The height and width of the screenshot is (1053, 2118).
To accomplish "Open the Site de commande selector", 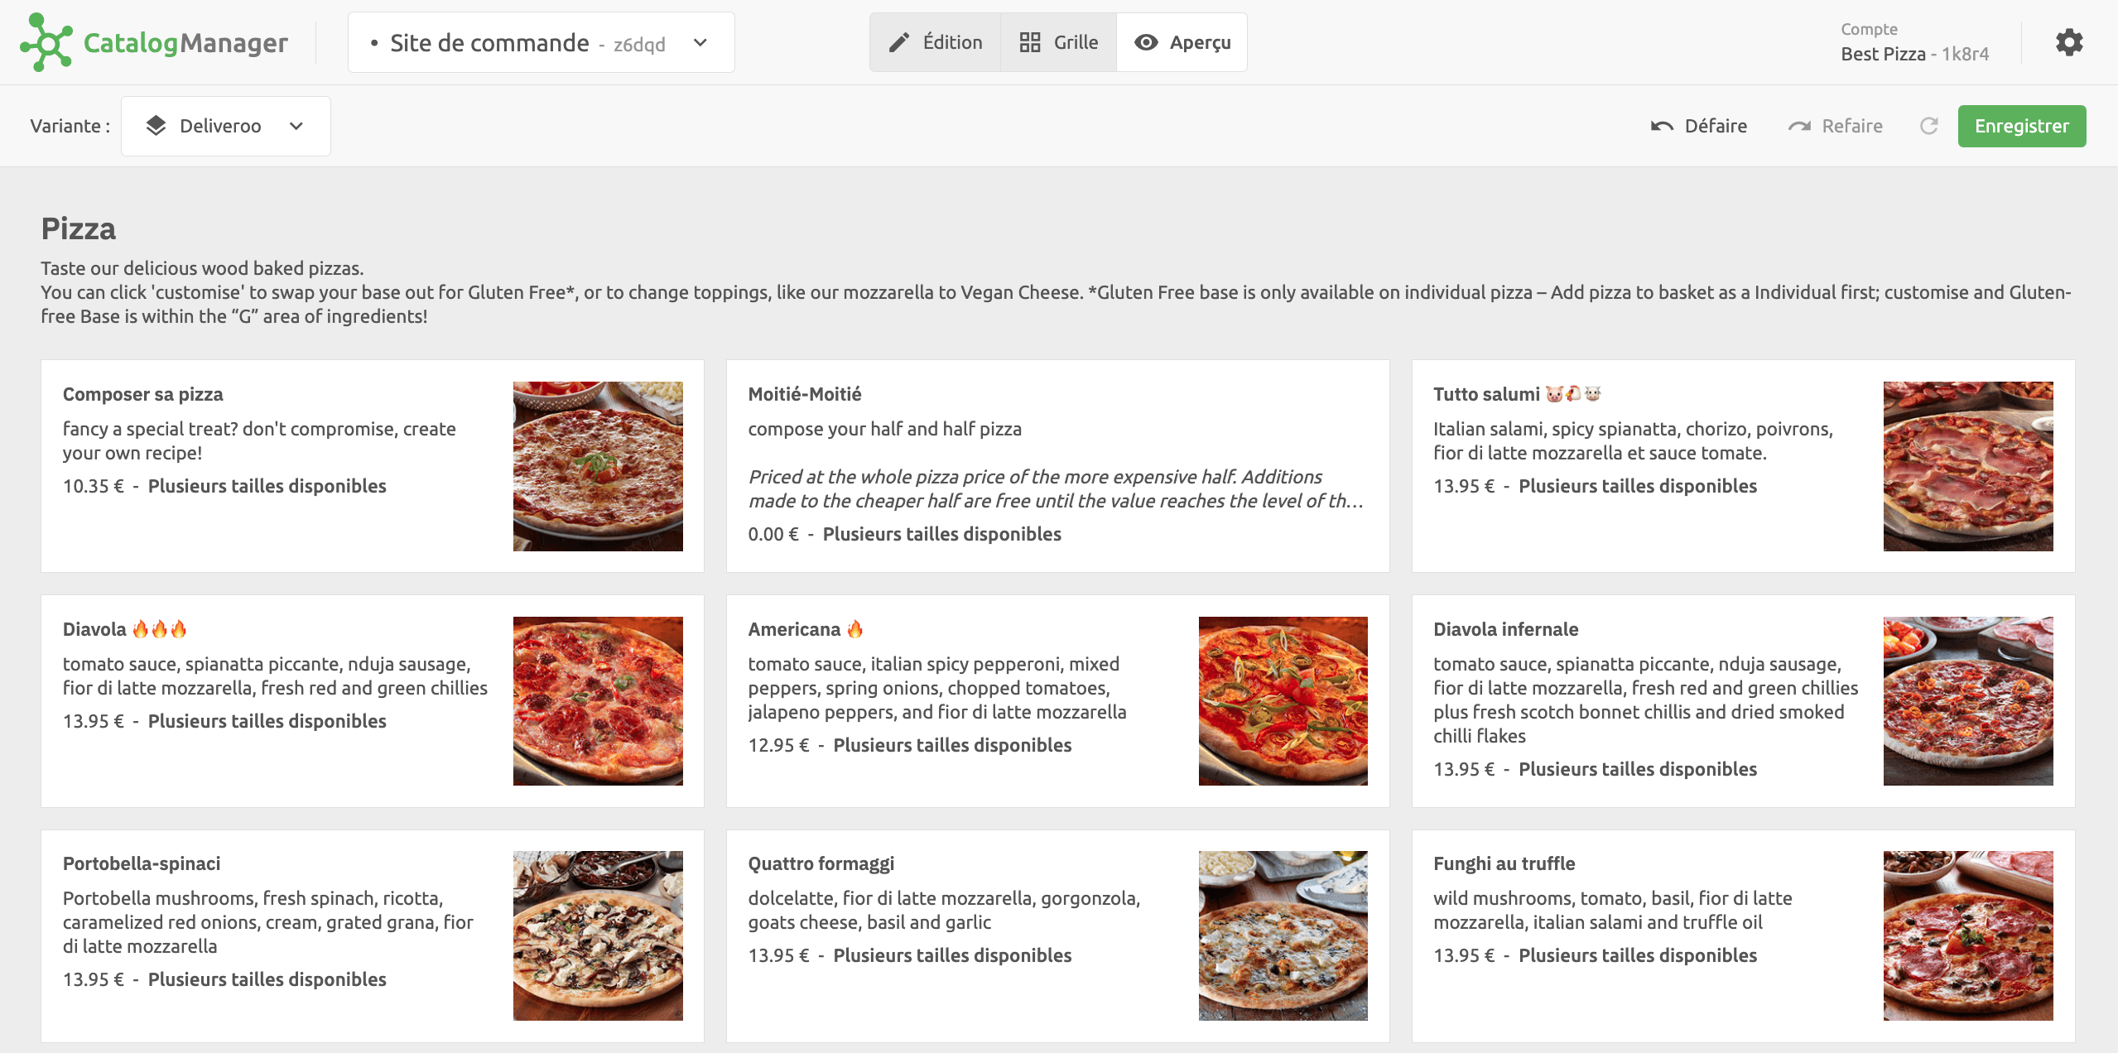I will pyautogui.click(x=541, y=42).
